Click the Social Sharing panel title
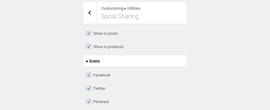270x110 pixels. click(120, 17)
